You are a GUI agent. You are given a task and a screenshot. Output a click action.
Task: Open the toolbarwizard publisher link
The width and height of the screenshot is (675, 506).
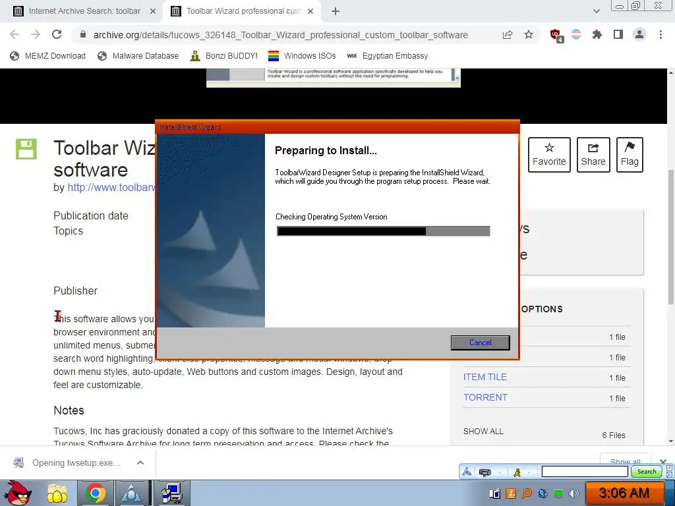(x=111, y=188)
